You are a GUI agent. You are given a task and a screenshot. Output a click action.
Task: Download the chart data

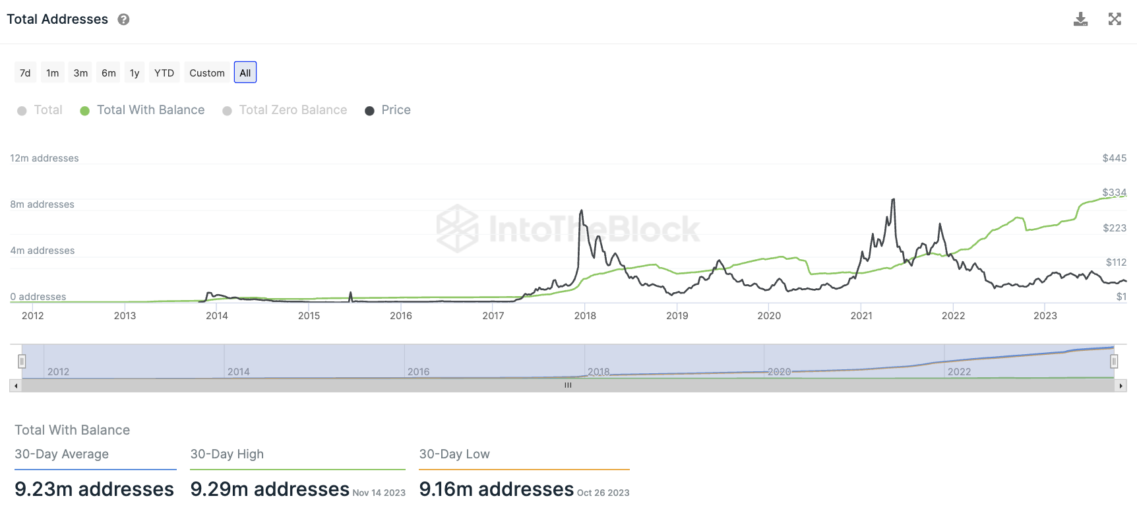click(x=1080, y=19)
